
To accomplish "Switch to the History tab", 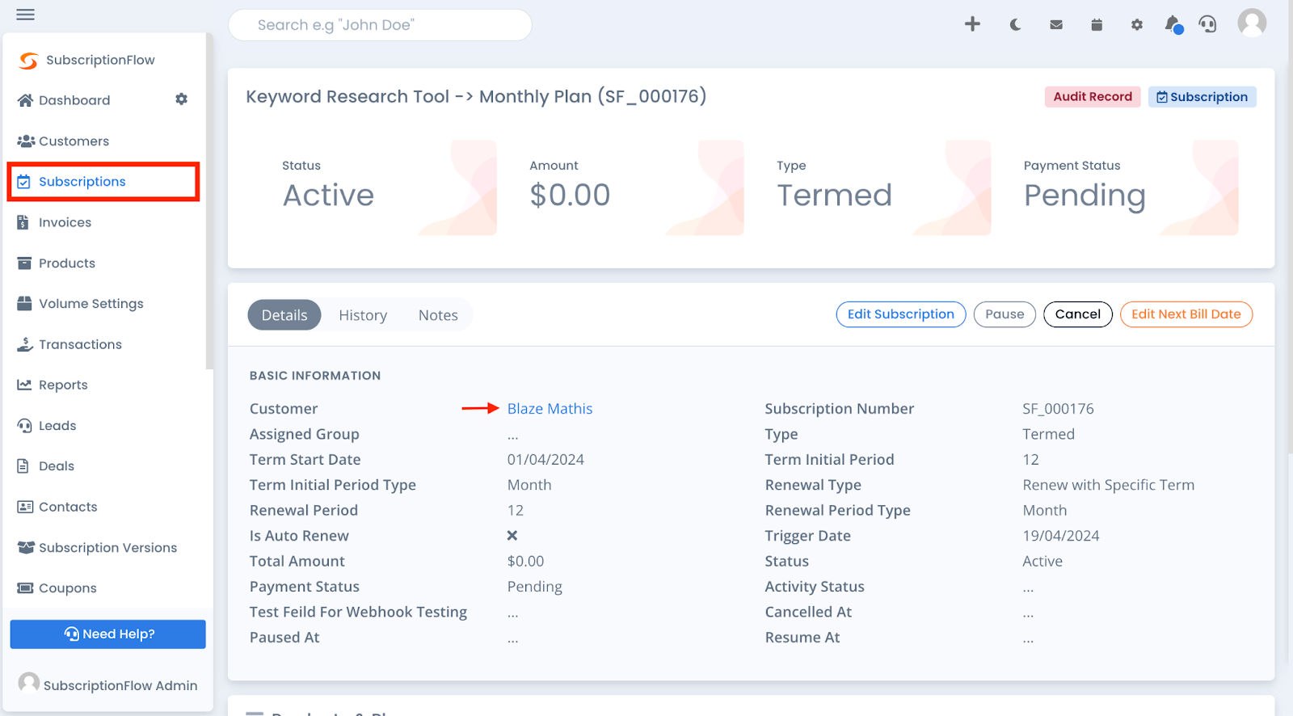I will coord(362,314).
